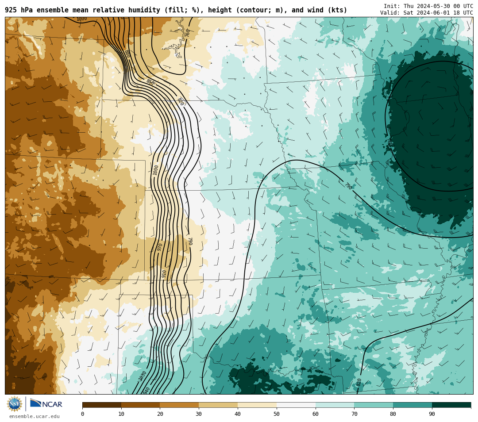This screenshot has width=478, height=422.
Task: Click the colorbar tick label 0
Action: pyautogui.click(x=83, y=414)
